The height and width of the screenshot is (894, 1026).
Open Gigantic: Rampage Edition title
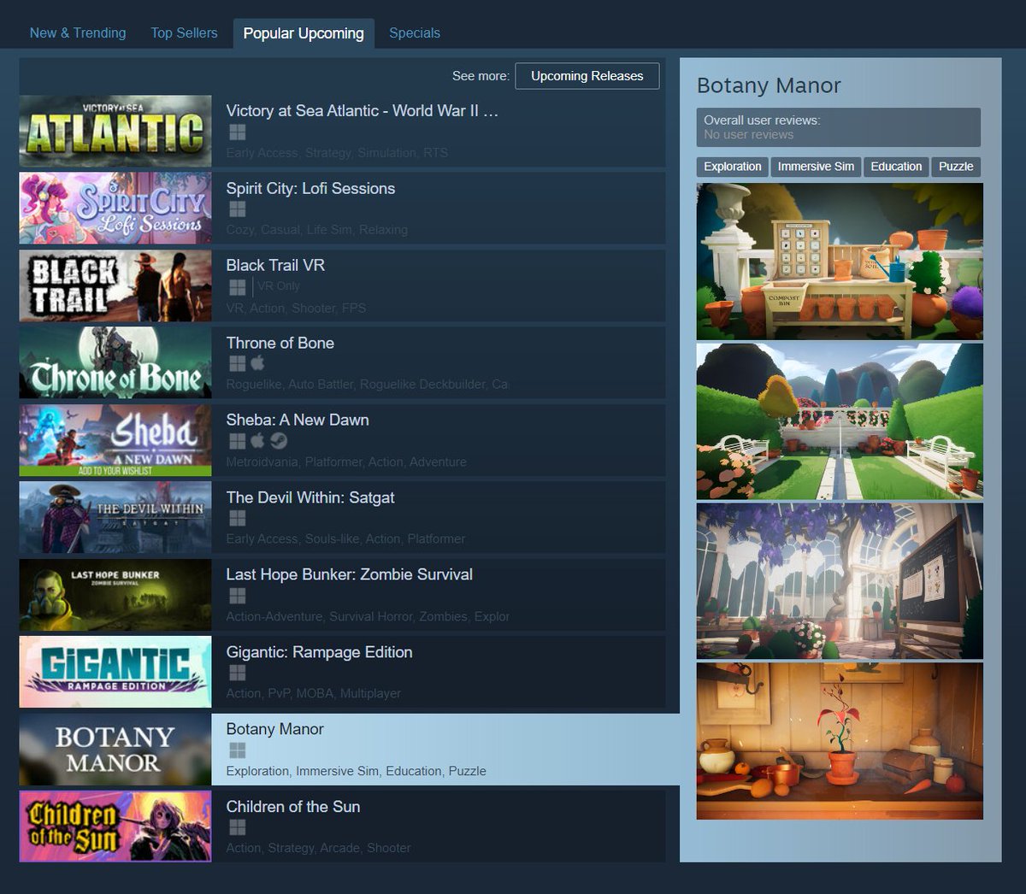coord(319,652)
